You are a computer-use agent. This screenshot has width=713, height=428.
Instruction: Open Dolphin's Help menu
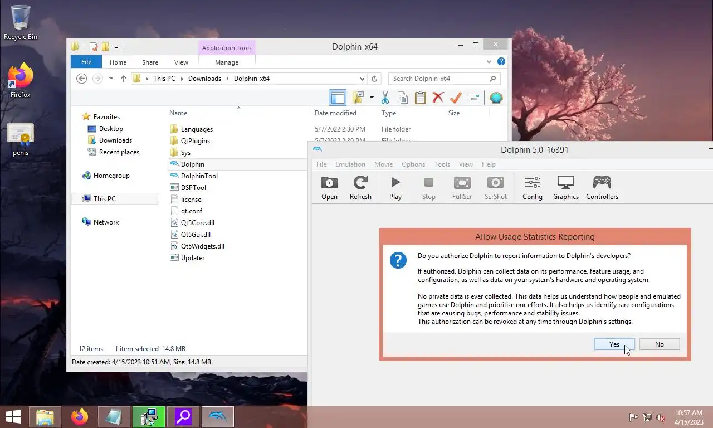(x=489, y=164)
